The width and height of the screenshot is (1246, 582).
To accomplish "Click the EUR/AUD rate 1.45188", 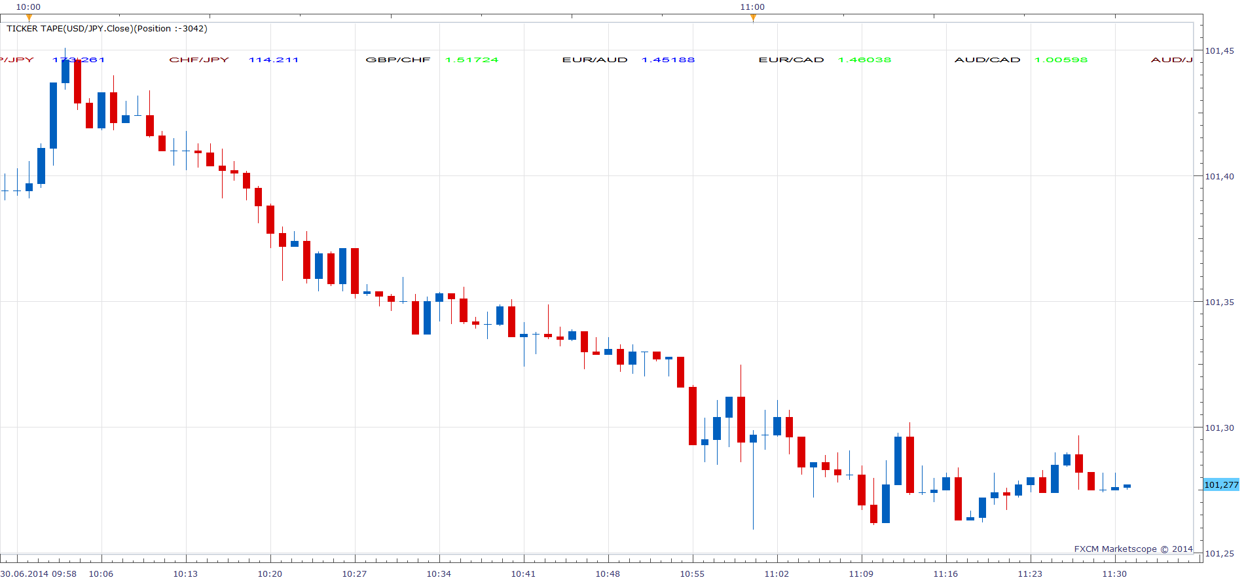I will pos(669,60).
